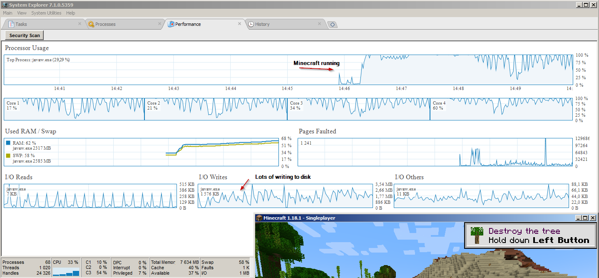599x278 pixels.
Task: Open the Help menu
Action: (70, 13)
